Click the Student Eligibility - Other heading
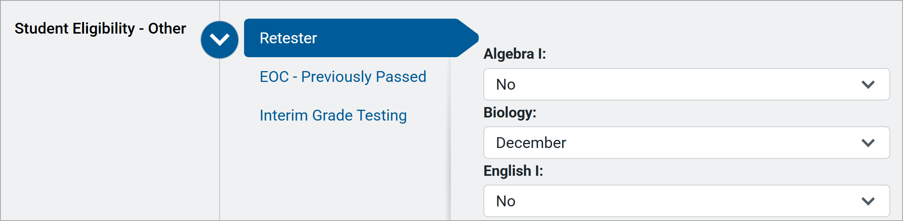 click(x=100, y=29)
